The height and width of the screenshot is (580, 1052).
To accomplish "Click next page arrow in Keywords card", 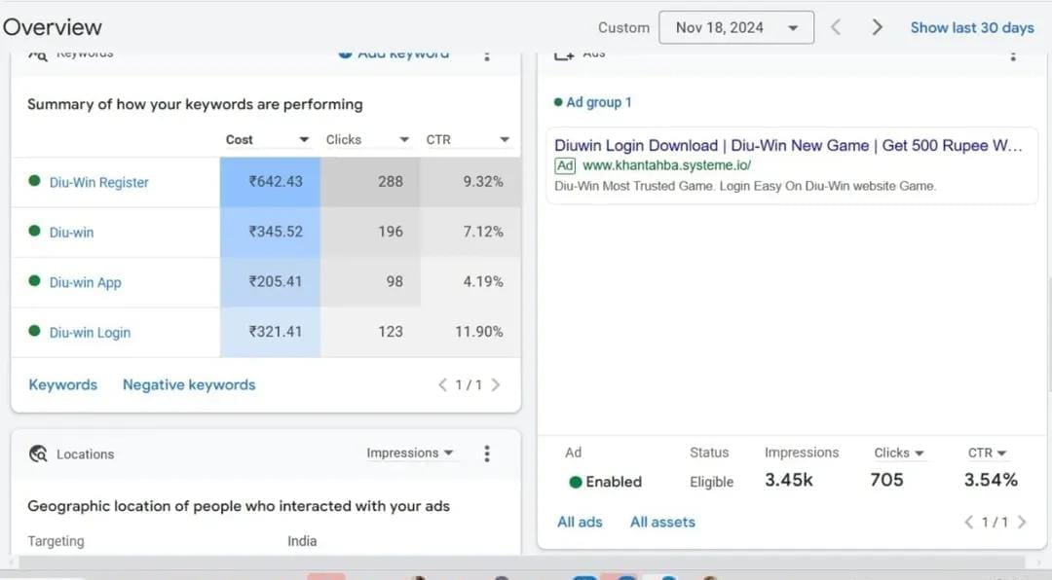I will coord(496,384).
